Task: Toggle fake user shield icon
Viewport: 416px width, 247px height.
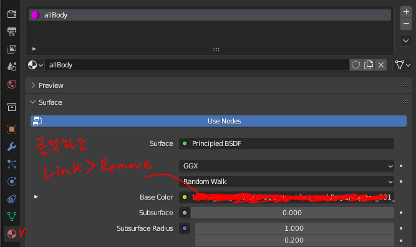Action: coord(356,65)
